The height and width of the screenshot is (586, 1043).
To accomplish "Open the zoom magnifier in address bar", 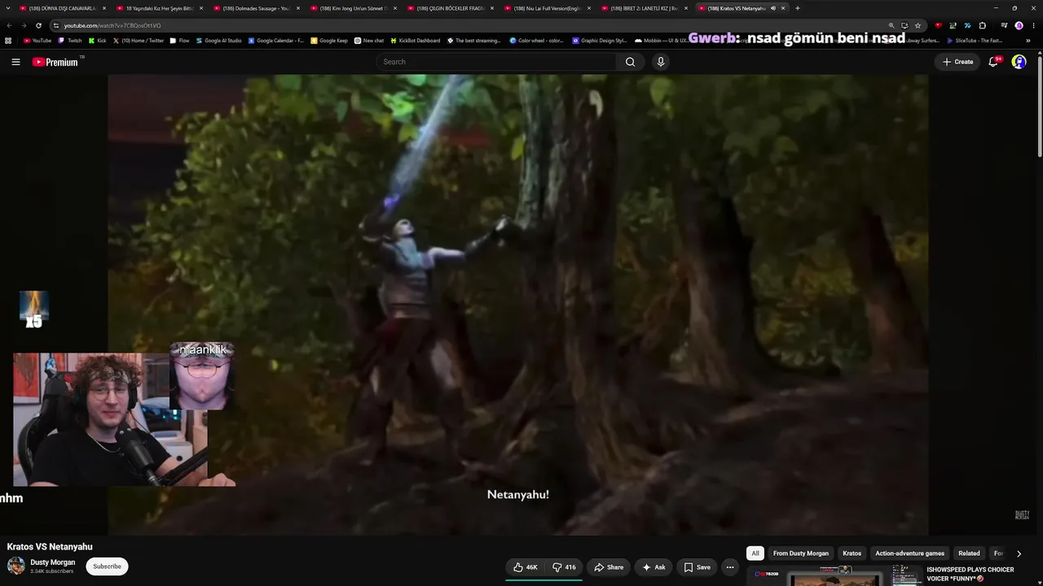I will pyautogui.click(x=891, y=25).
